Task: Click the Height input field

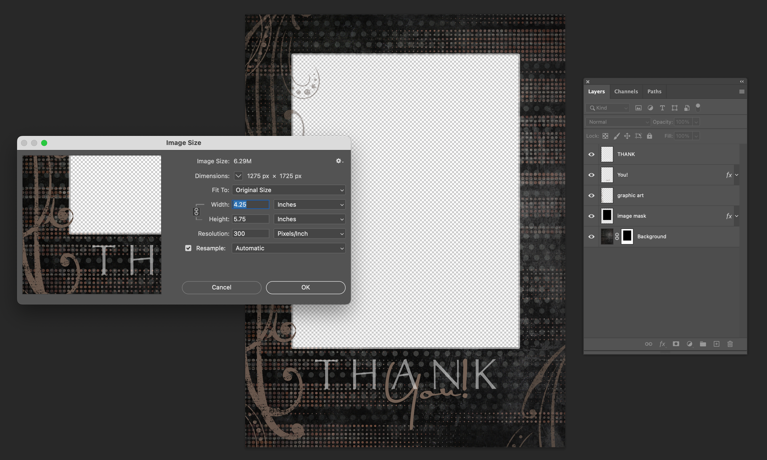Action: click(250, 219)
